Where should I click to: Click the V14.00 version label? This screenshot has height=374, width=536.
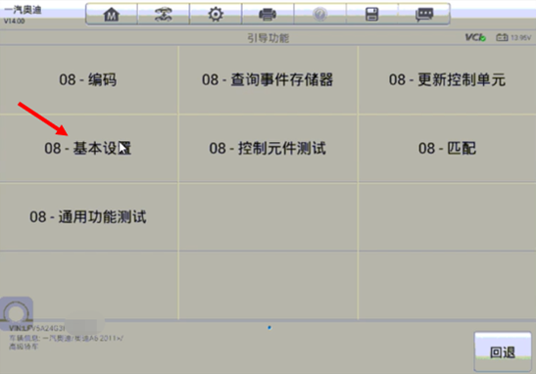tap(14, 22)
